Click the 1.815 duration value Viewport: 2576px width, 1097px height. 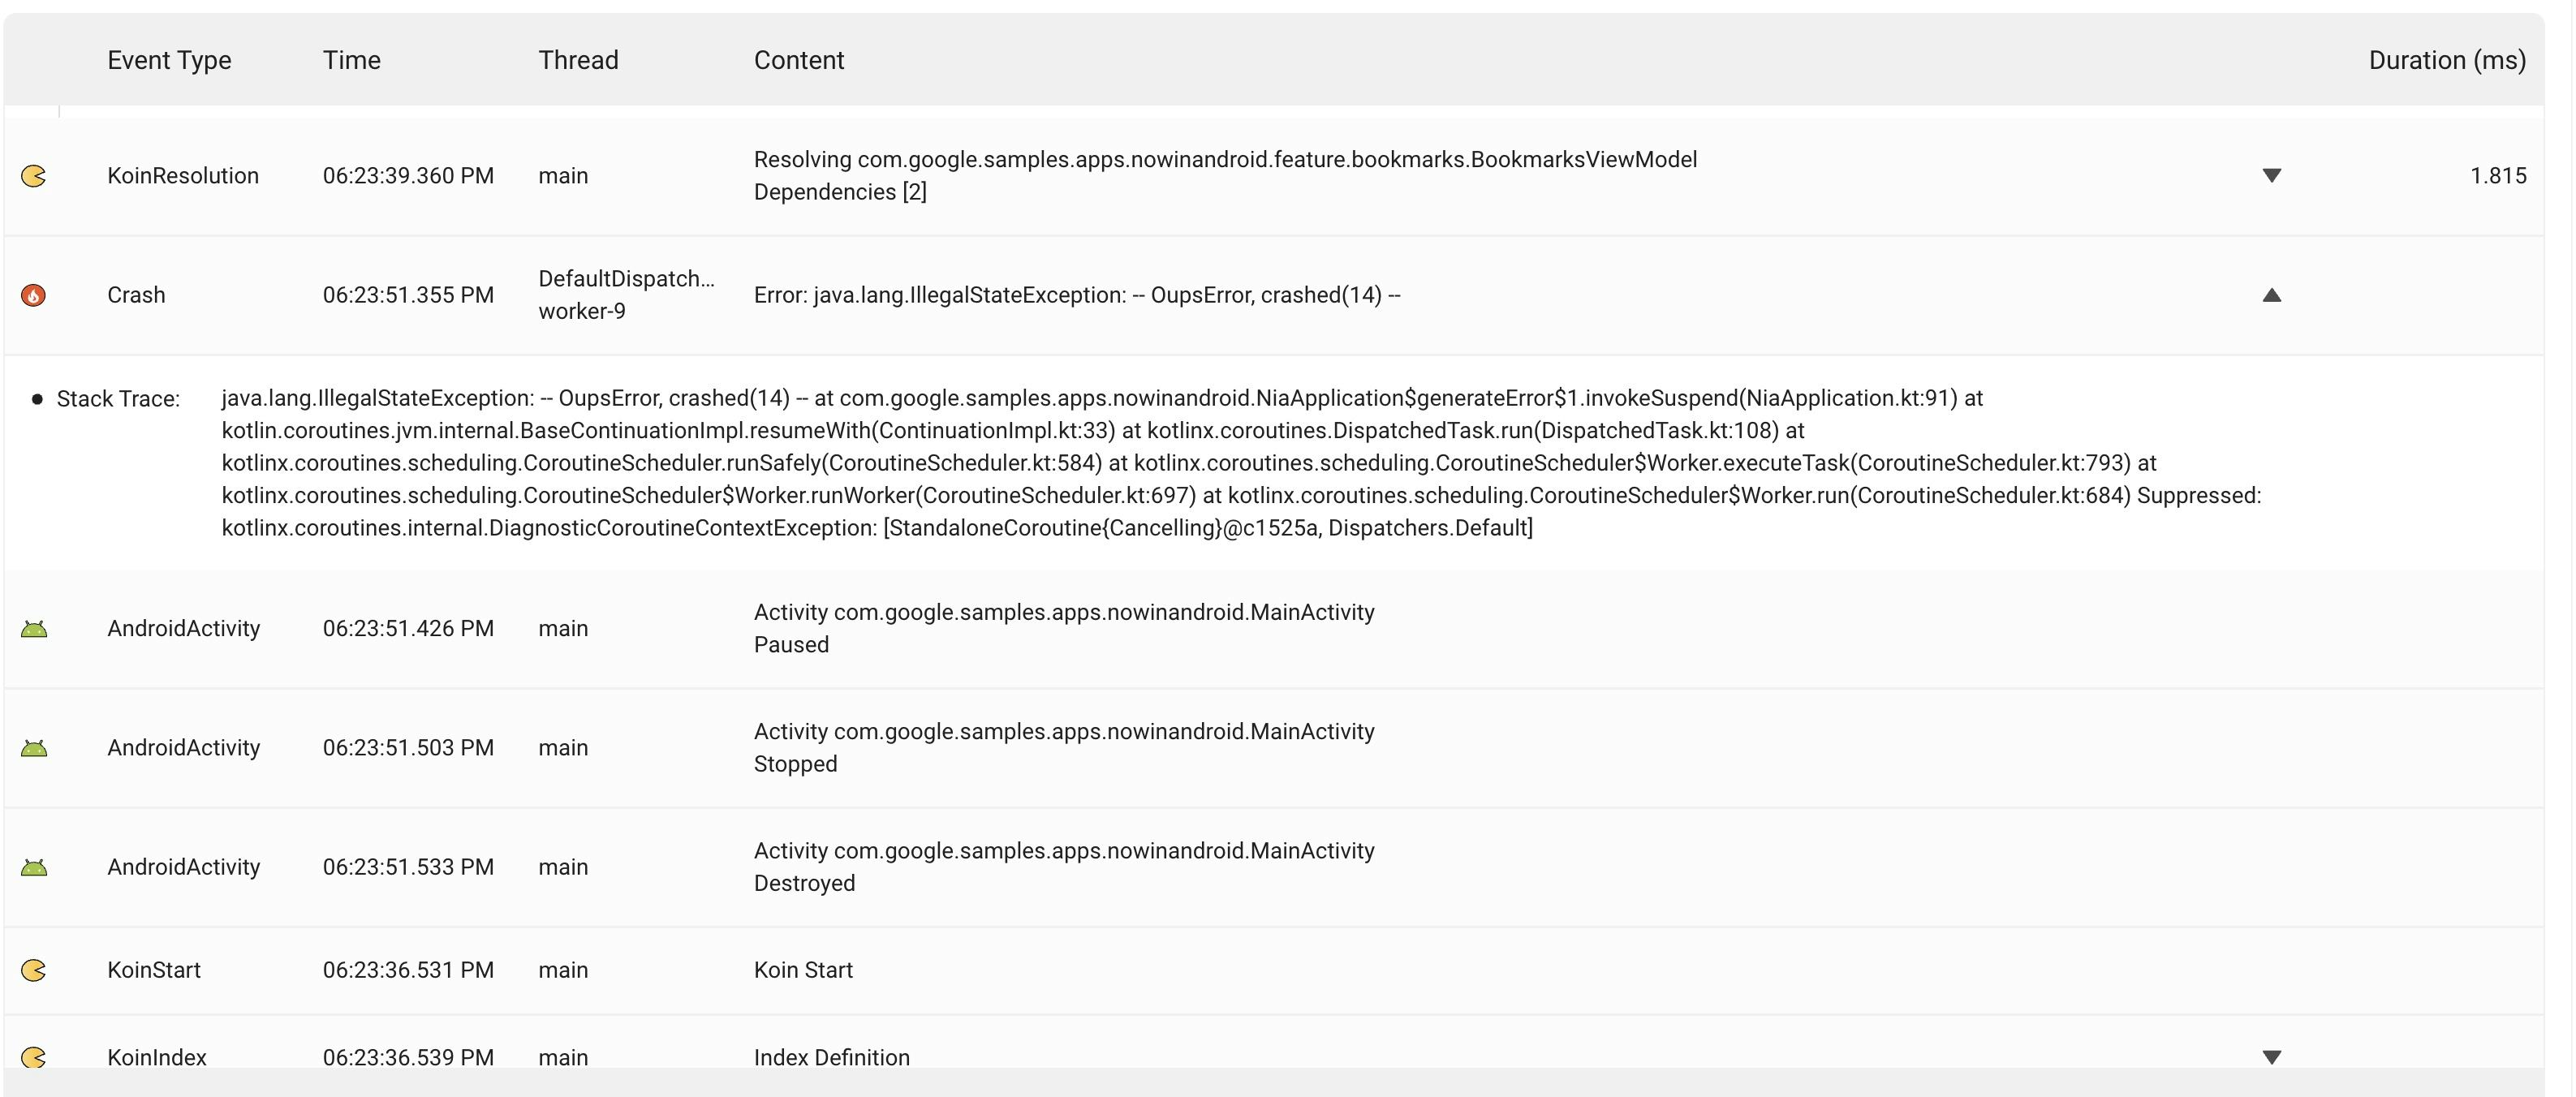(x=2497, y=176)
